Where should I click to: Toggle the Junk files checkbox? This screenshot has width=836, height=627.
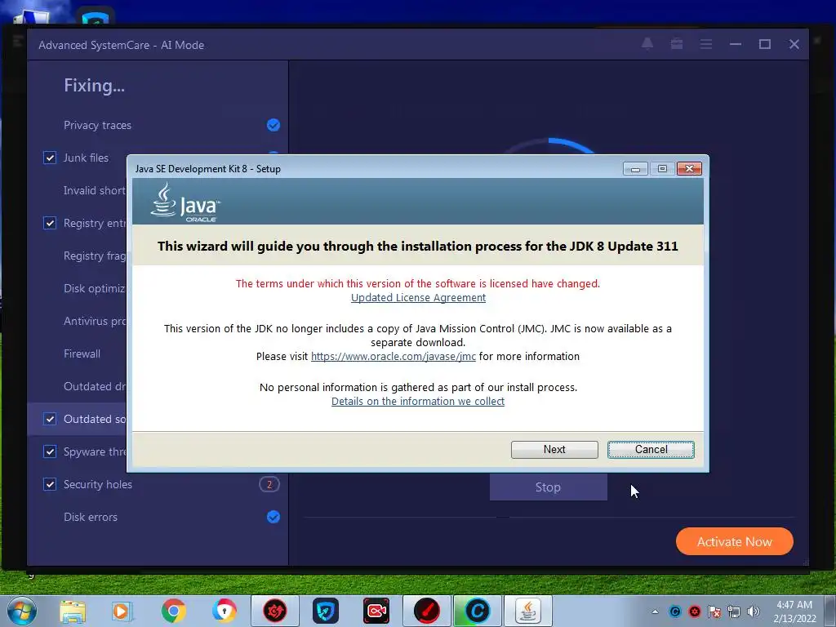(50, 158)
